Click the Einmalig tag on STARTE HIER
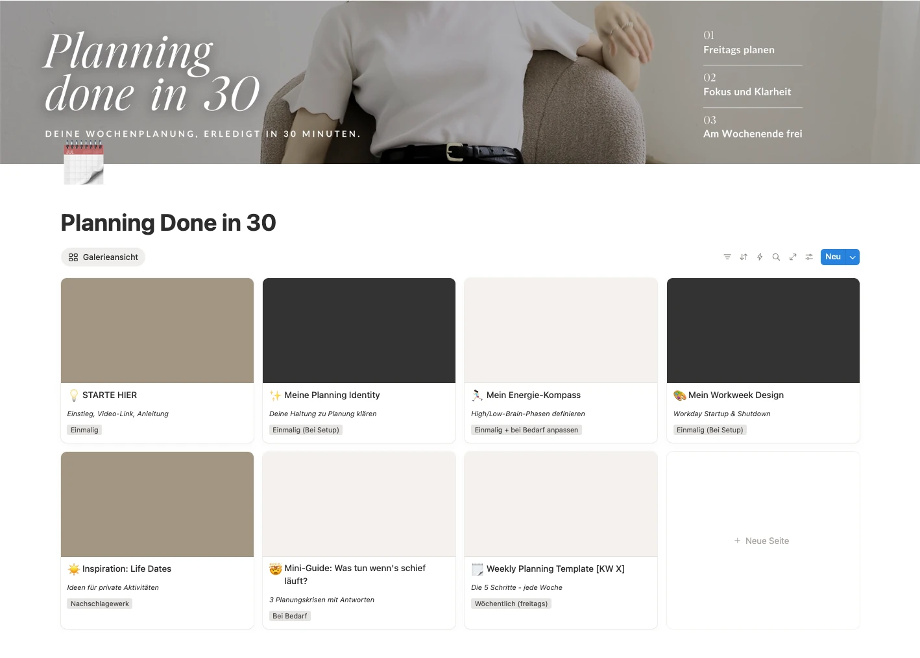This screenshot has height=658, width=920. tap(84, 430)
